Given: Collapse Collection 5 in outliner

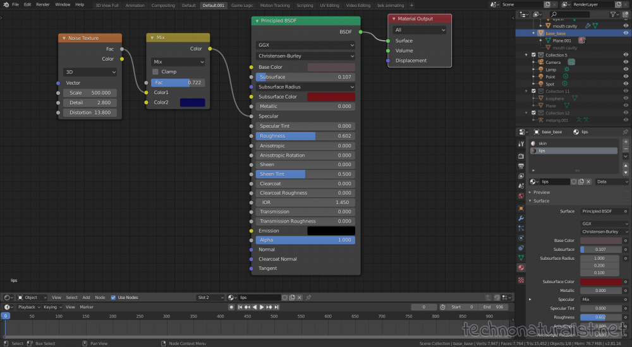Looking at the screenshot, I should (526, 55).
